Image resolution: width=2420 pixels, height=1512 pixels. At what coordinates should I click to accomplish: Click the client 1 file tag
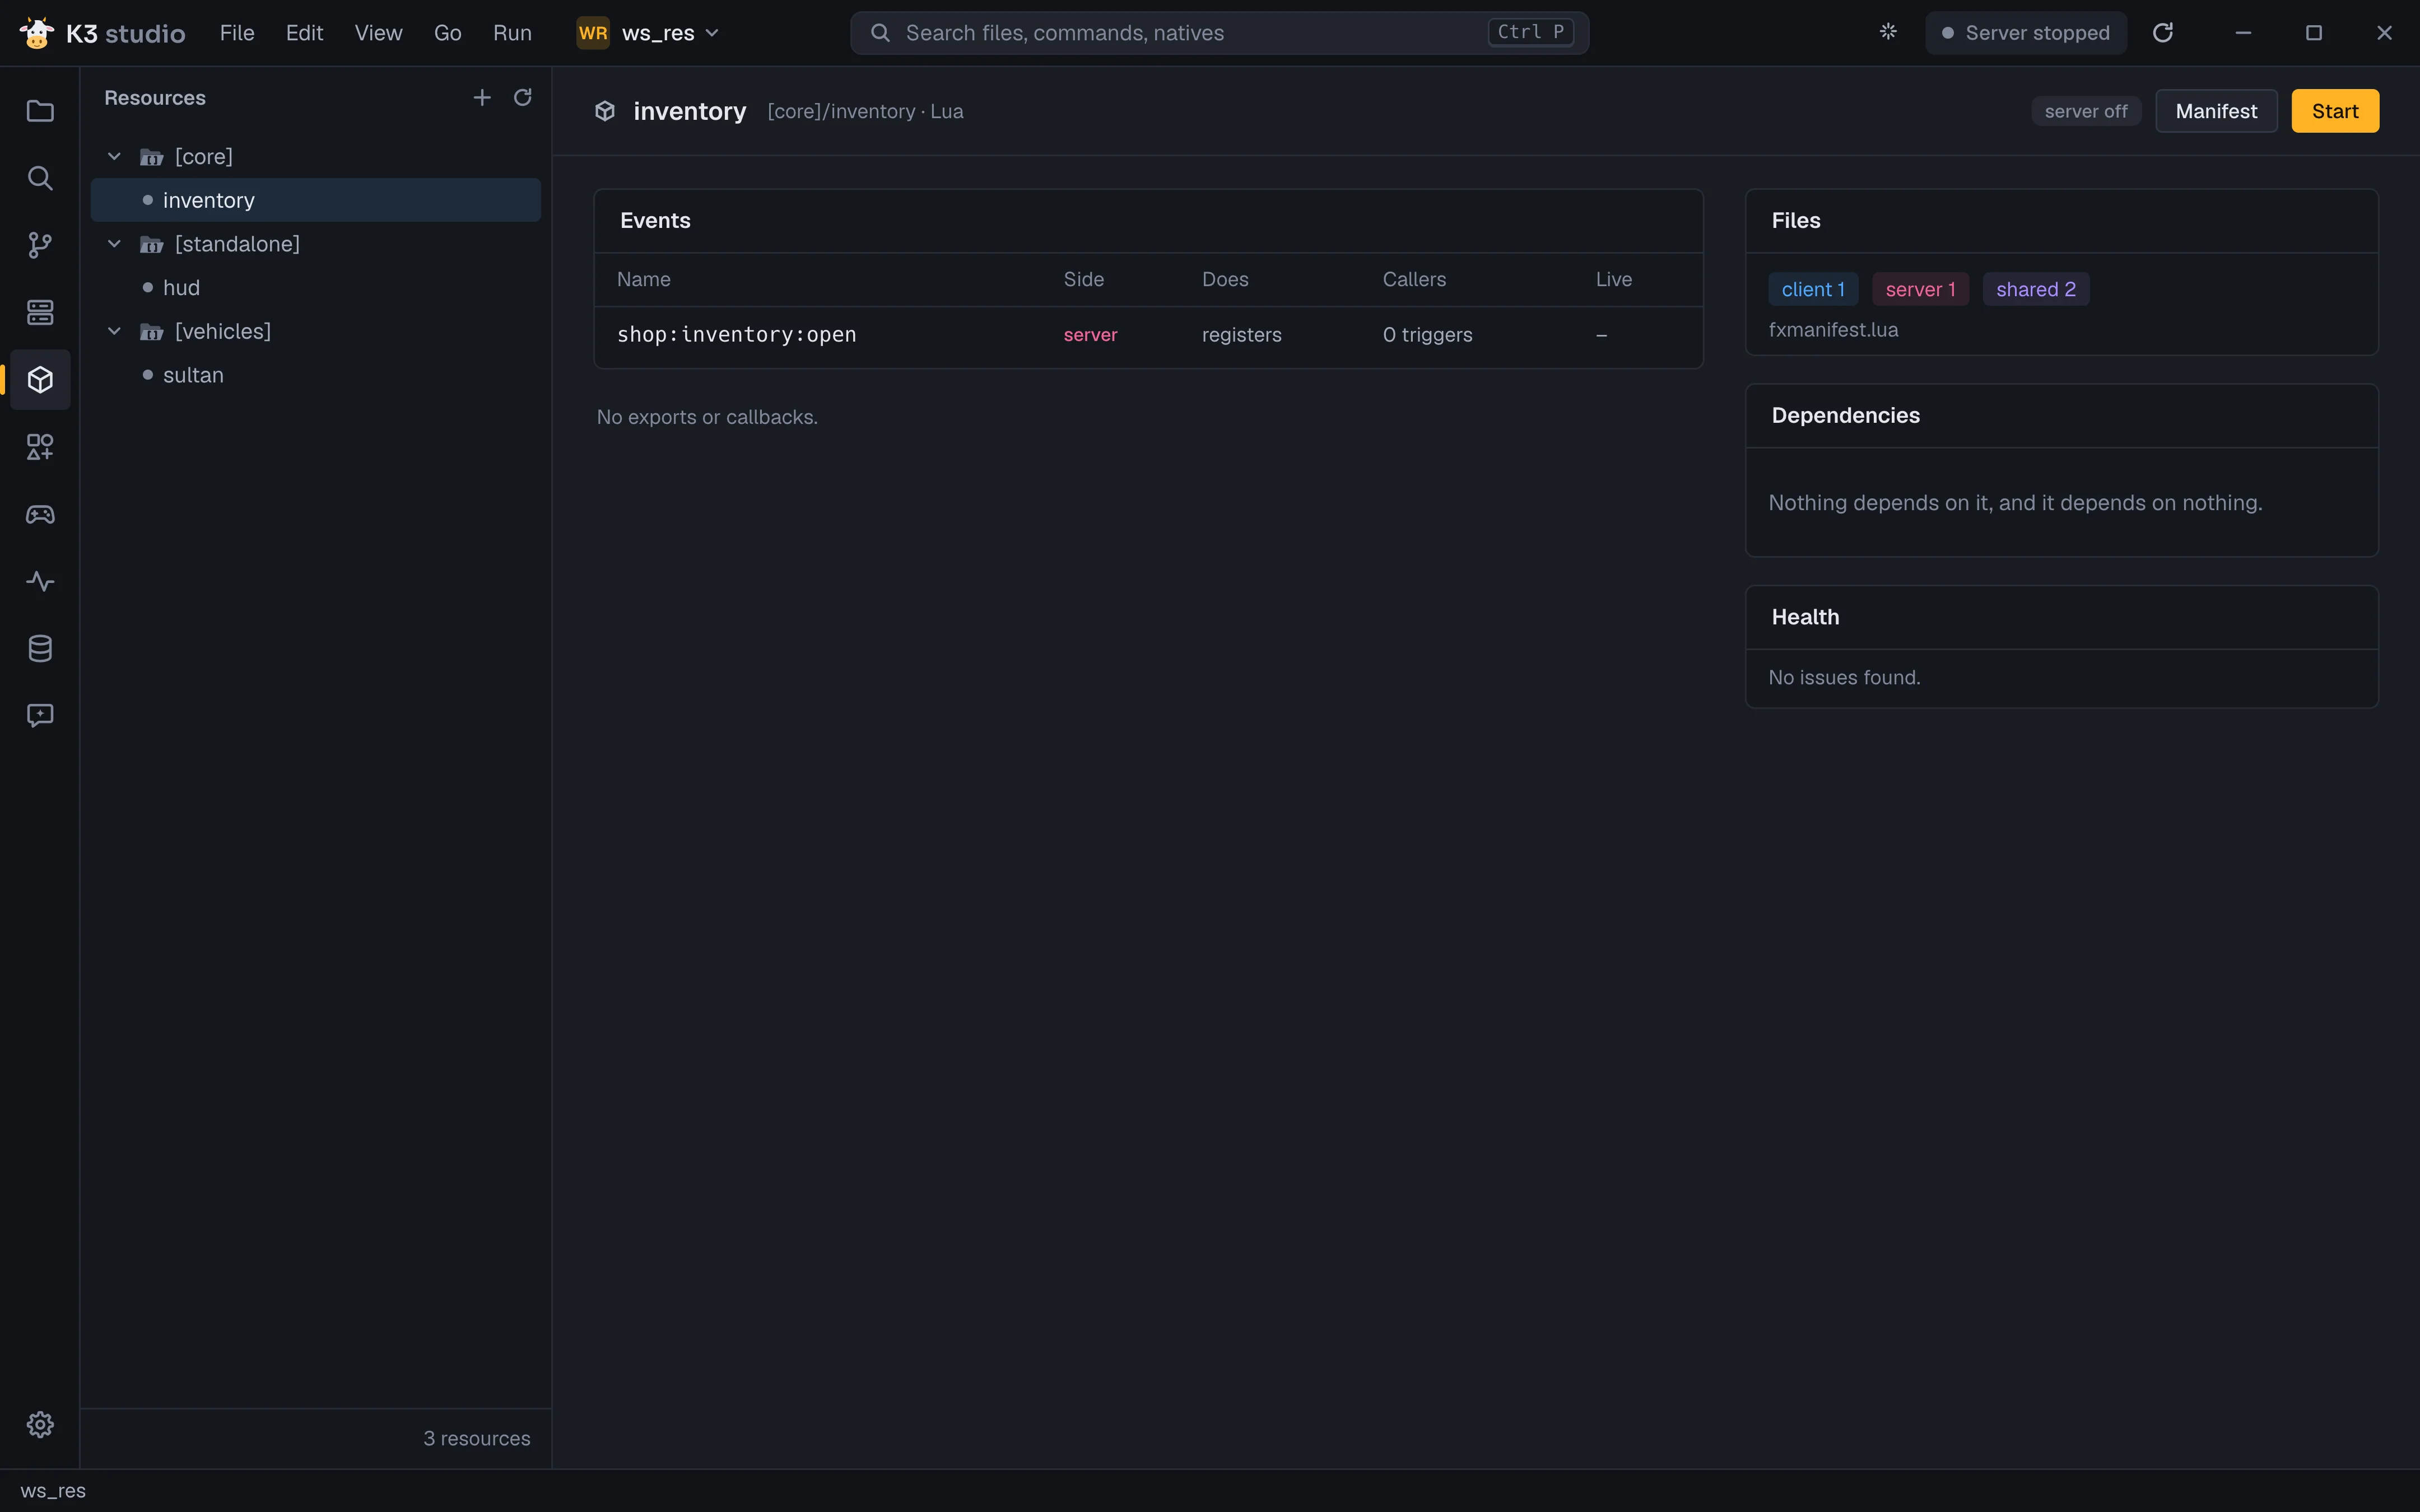(x=1813, y=289)
